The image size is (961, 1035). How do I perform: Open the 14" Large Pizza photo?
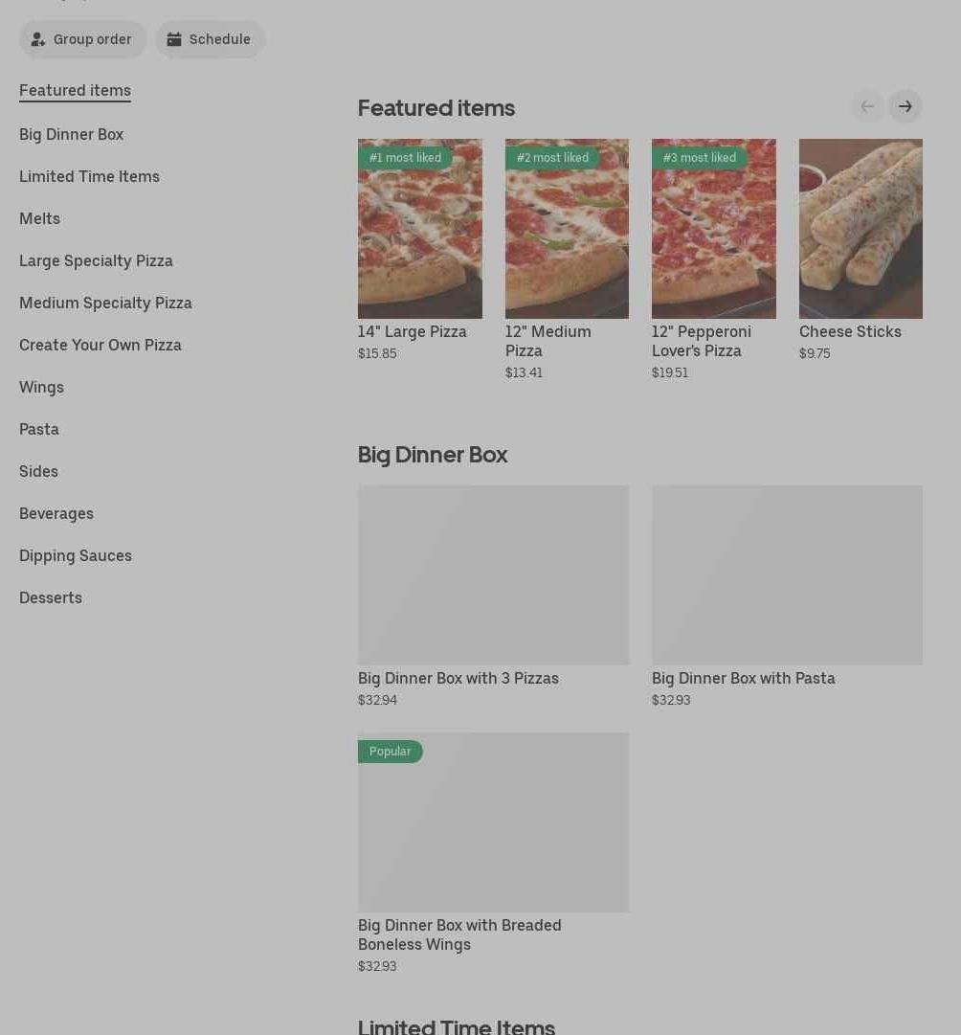(420, 229)
